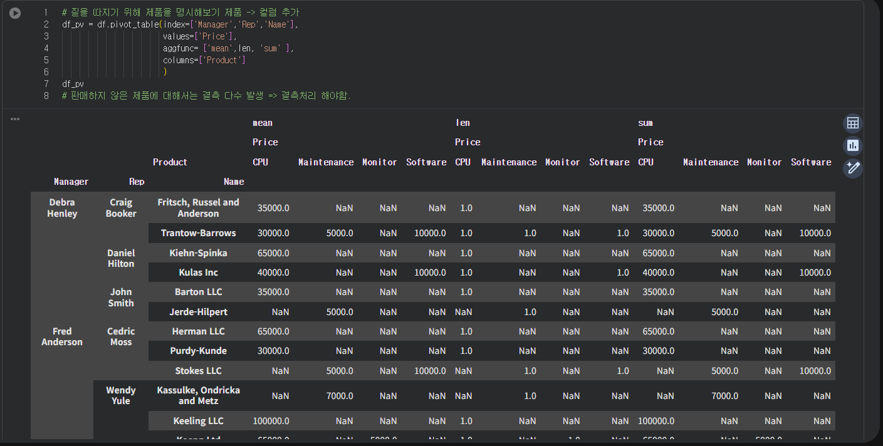The image size is (883, 446).
Task: Click sum Software 10000.0 in Stokes LLC row
Action: [815, 371]
